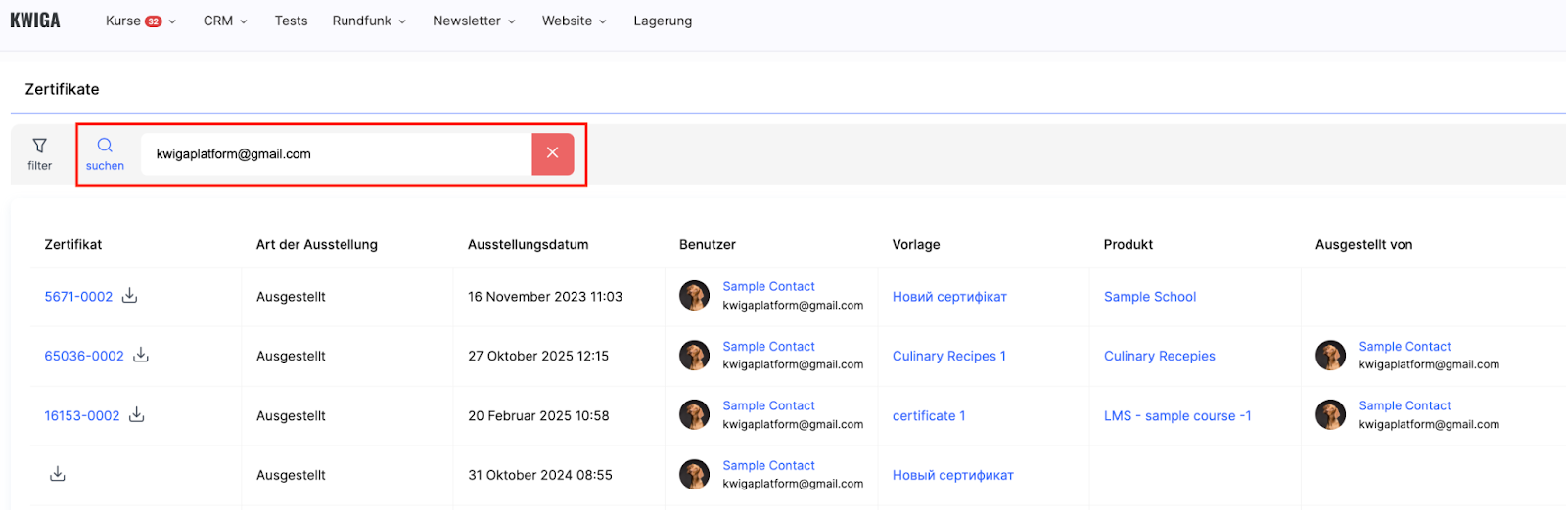Open the Newsletter dropdown
The height and width of the screenshot is (510, 1566).
tap(474, 21)
